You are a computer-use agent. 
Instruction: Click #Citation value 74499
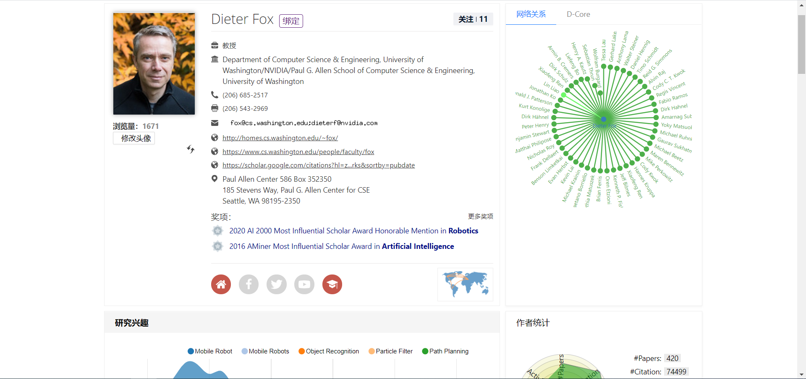(676, 372)
